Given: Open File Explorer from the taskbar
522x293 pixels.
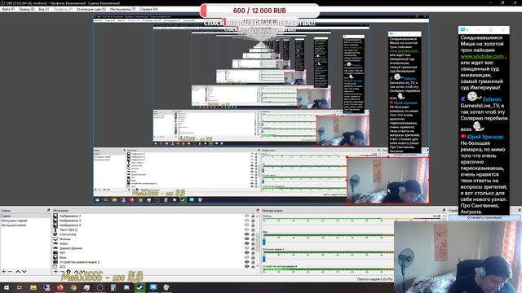Looking at the screenshot, I should click(33, 287).
